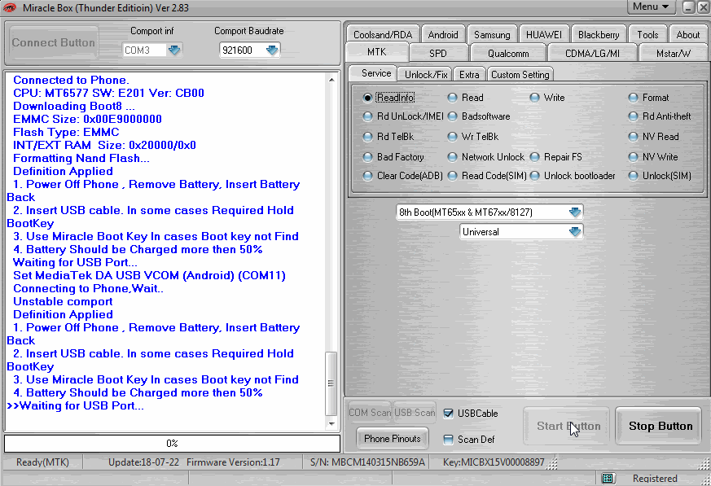The image size is (711, 486).
Task: Open the Custom Setting sub-tab
Action: 520,74
